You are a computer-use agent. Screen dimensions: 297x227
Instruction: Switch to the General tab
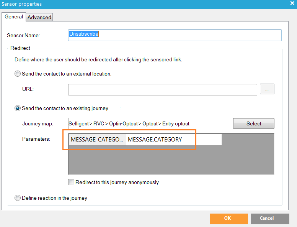[x=14, y=17]
